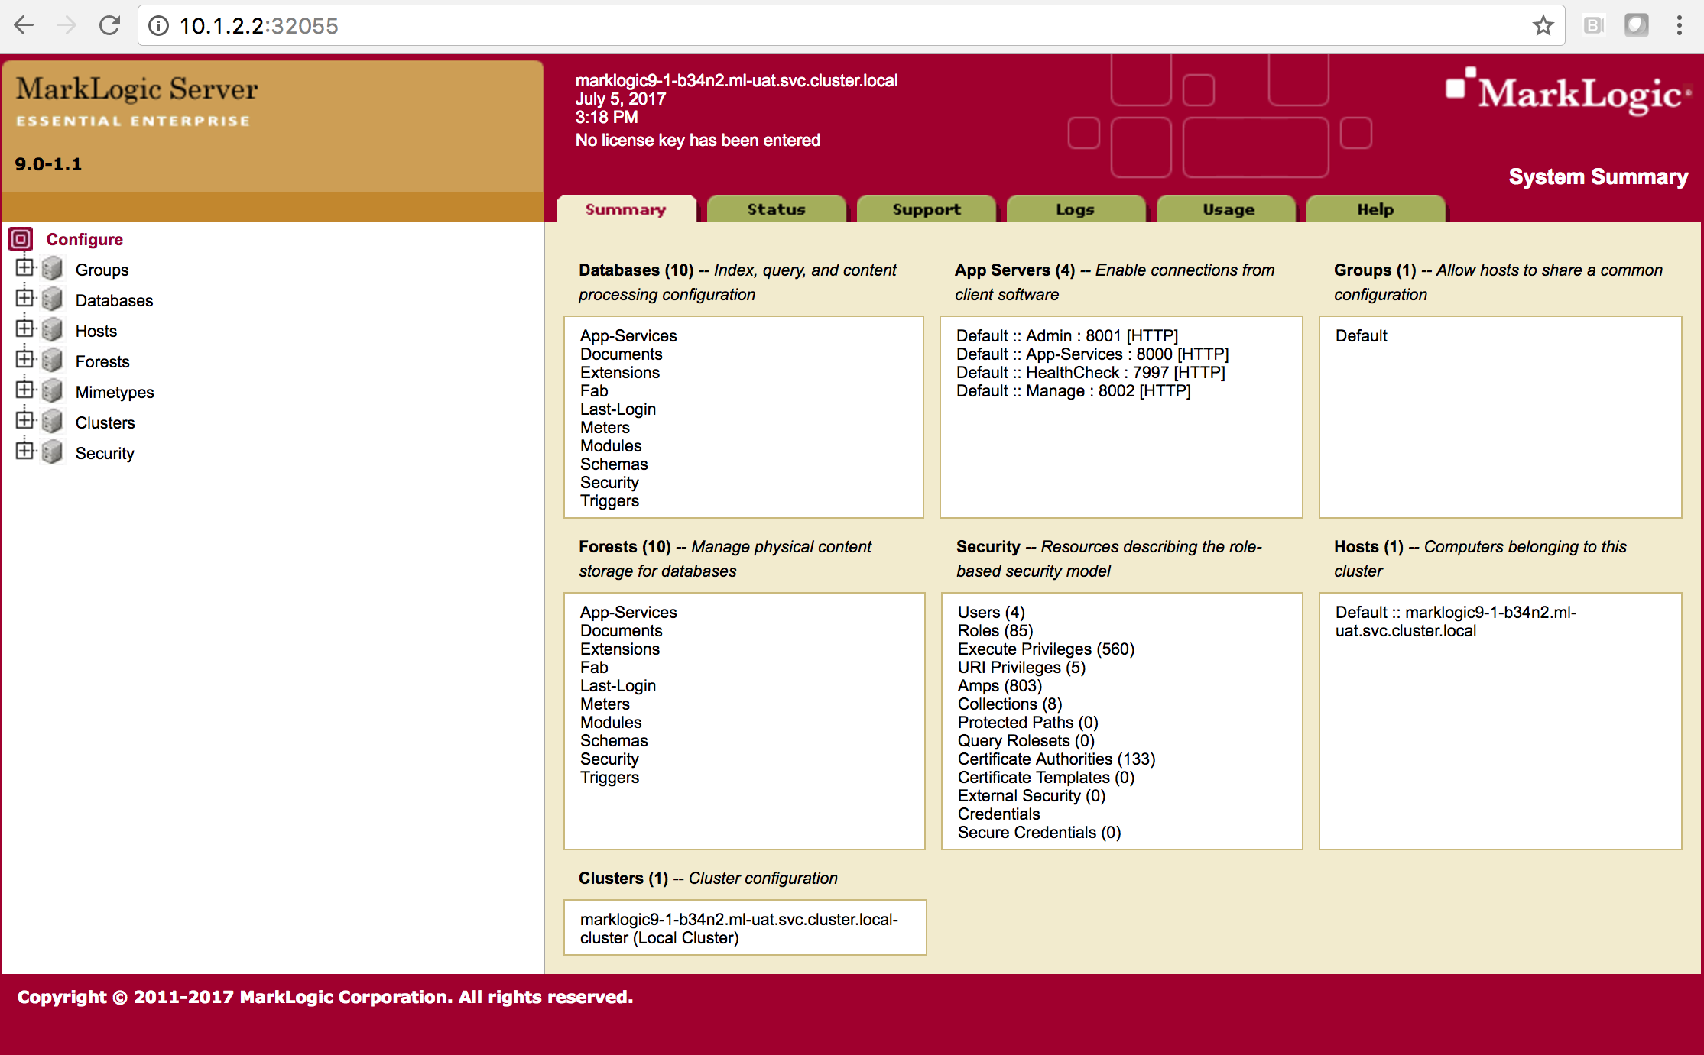Open Default :: Admin : 8001 app server
The image size is (1704, 1055).
coord(1067,335)
